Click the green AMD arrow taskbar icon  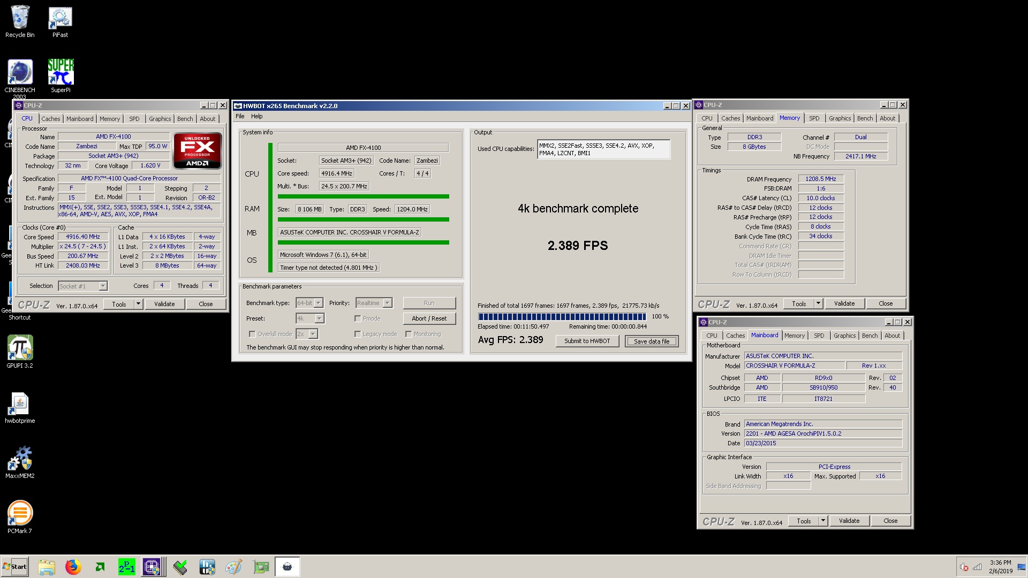click(100, 567)
